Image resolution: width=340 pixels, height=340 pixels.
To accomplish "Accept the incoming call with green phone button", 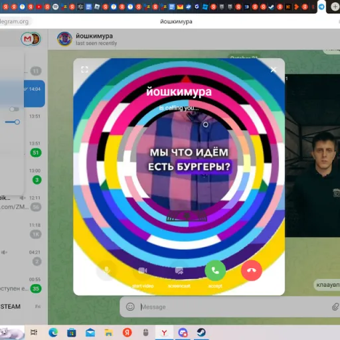I will (215, 270).
